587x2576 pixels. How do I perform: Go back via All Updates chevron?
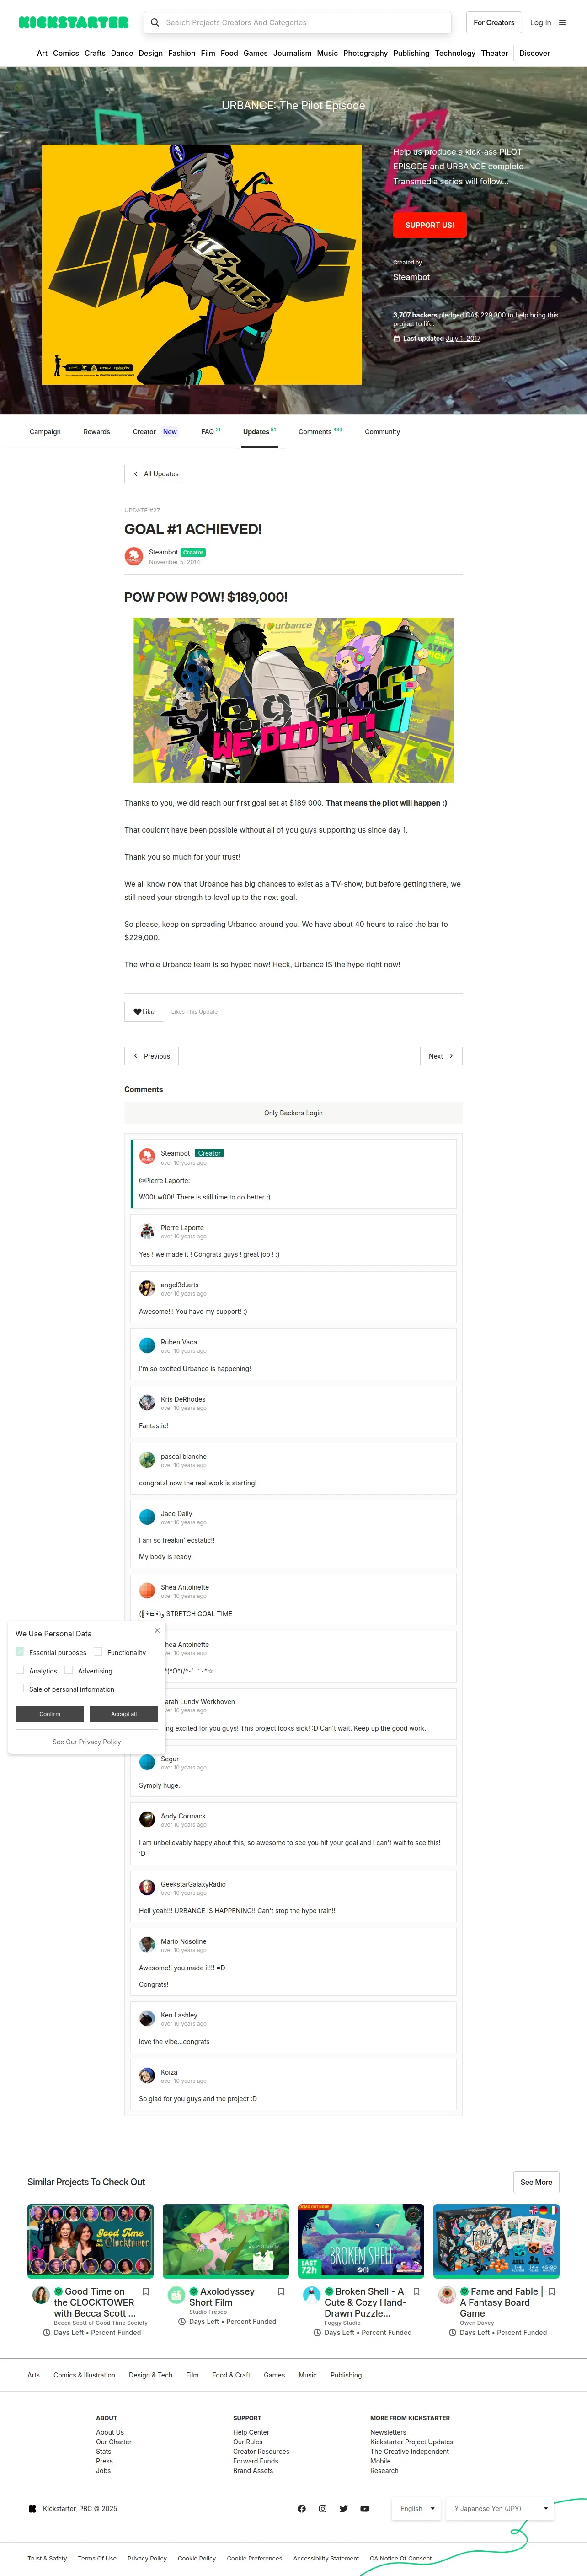156,474
